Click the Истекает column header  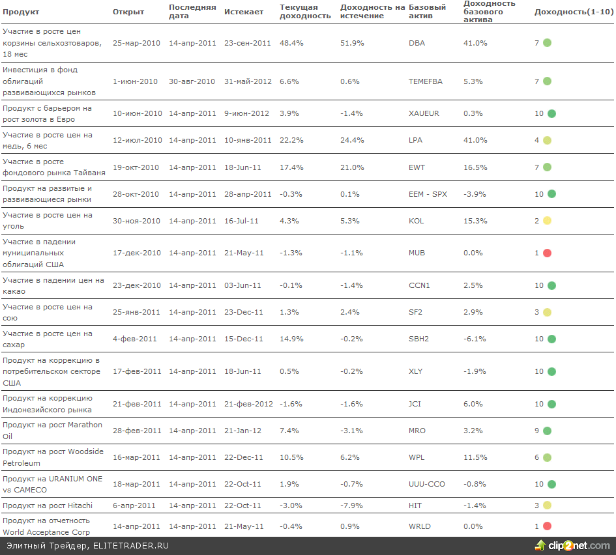pyautogui.click(x=244, y=12)
